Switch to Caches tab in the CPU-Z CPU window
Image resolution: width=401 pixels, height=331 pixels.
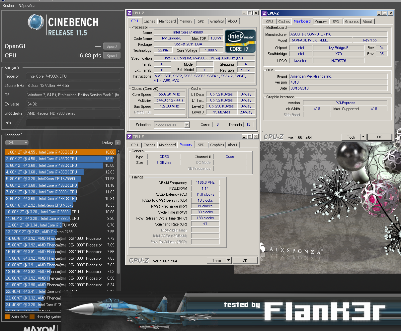tap(149, 21)
